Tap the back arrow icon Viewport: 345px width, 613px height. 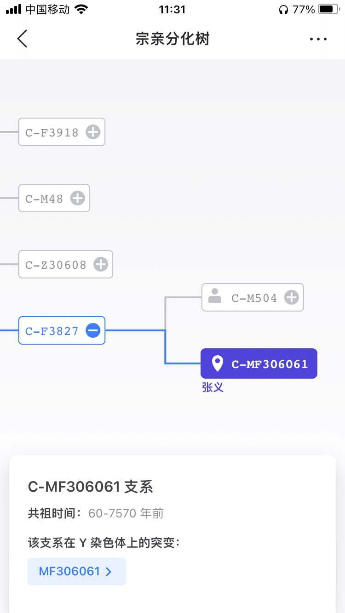coord(22,39)
